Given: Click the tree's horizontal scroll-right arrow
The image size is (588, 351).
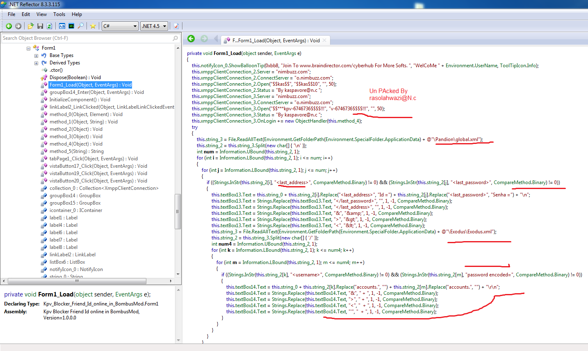Looking at the screenshot, I should pos(171,281).
